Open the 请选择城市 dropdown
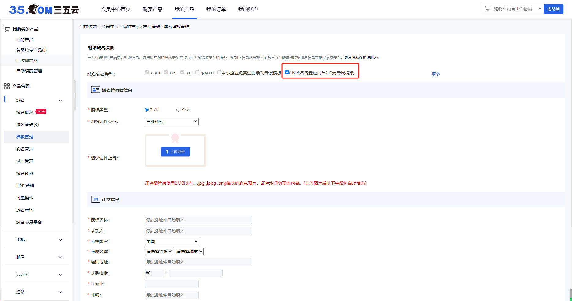 coord(189,252)
